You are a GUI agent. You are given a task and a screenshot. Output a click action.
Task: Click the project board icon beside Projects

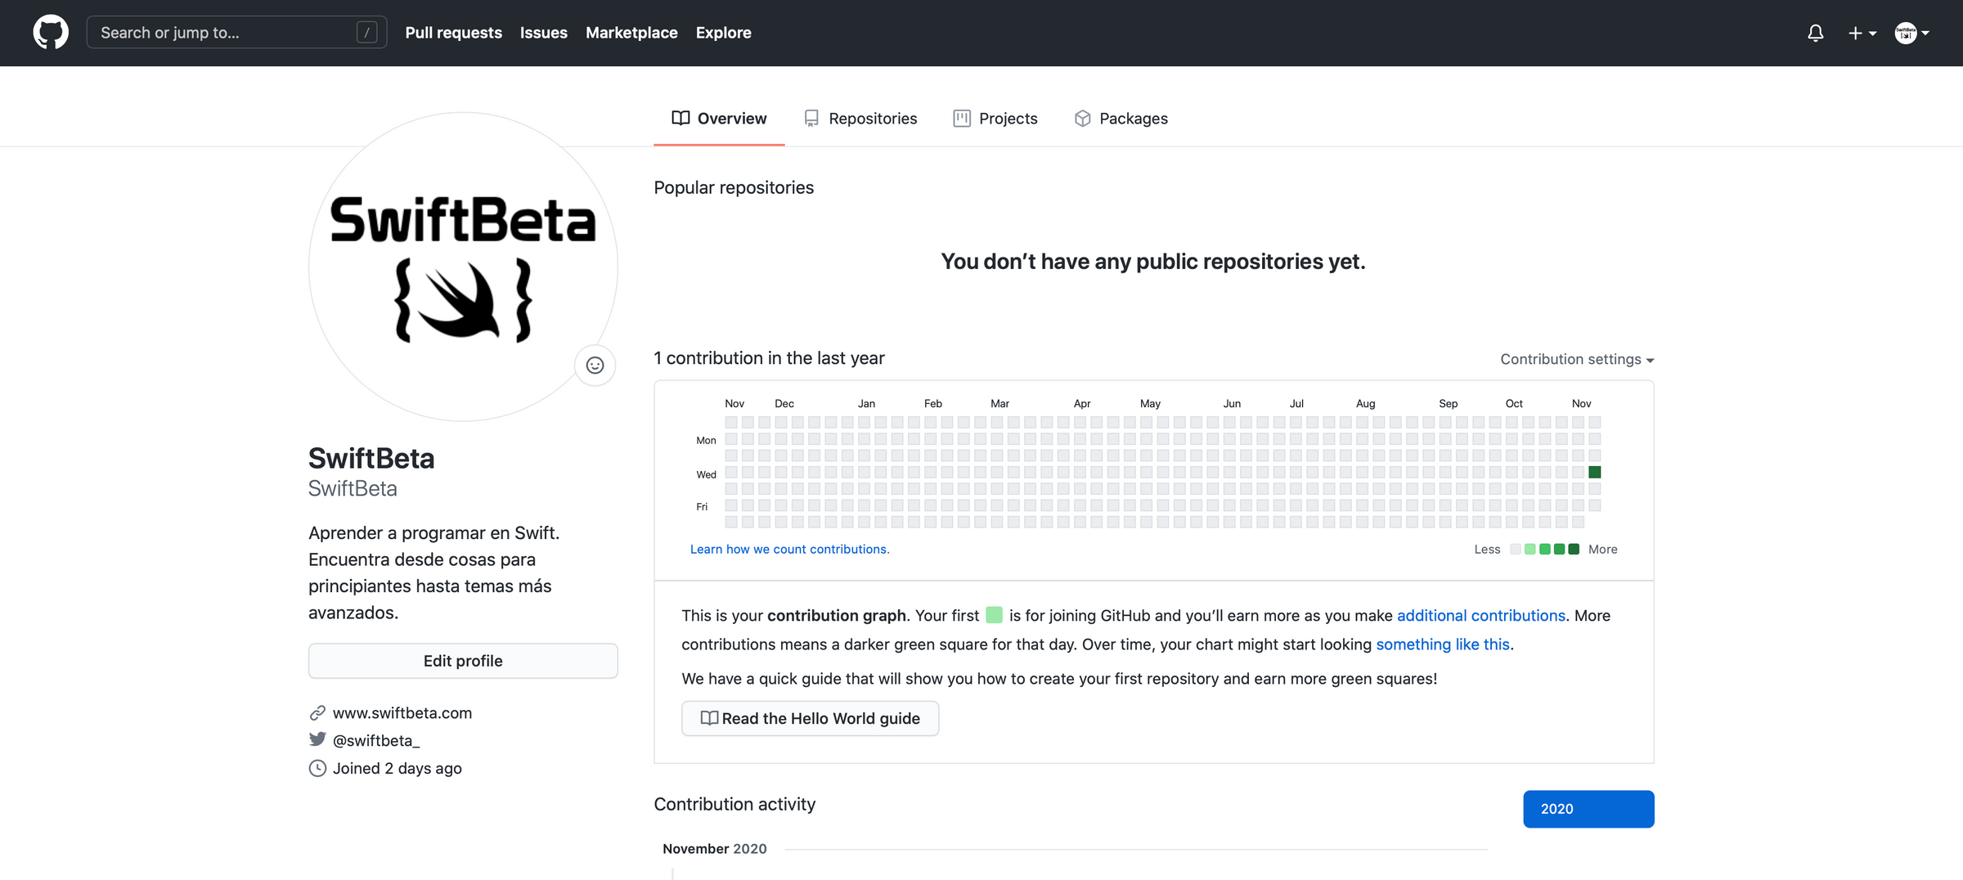click(x=962, y=118)
